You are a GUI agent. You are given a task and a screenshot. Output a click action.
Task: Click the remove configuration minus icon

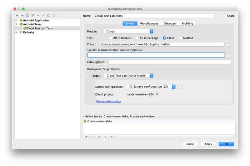tap(22, 15)
